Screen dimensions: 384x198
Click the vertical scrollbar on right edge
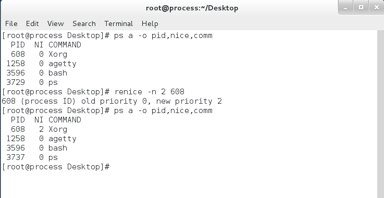pos(380,114)
